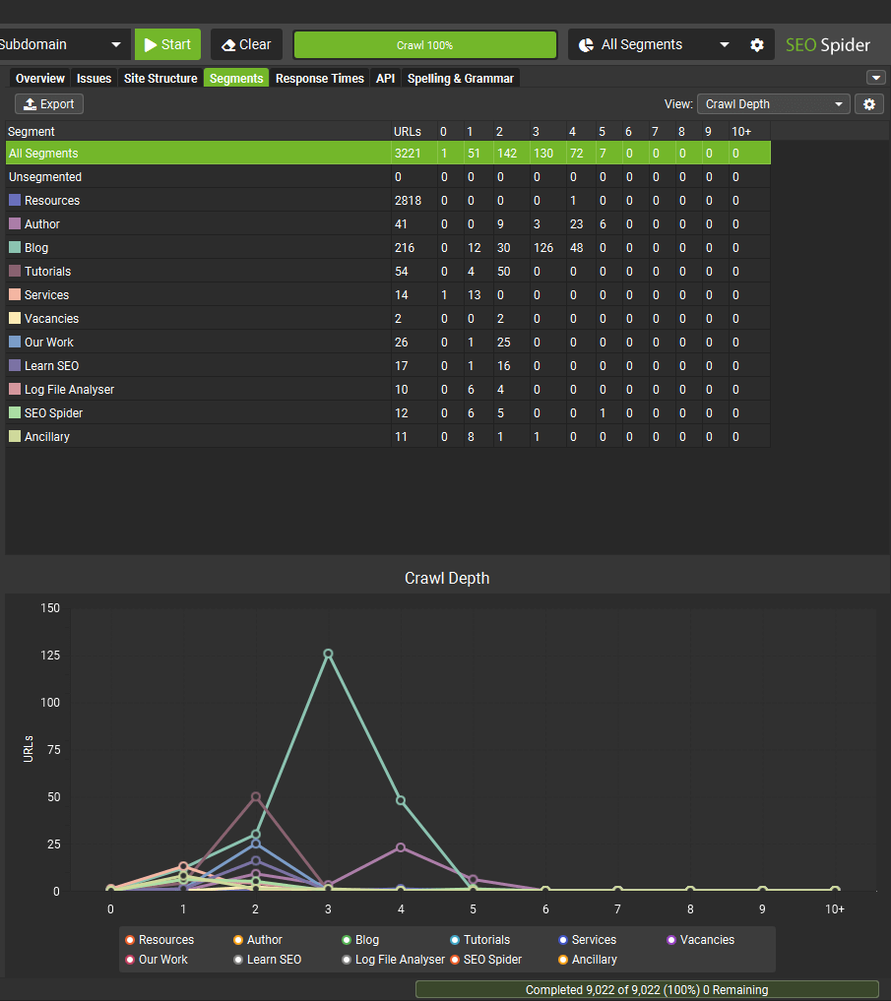This screenshot has width=891, height=1001.
Task: Toggle Blog series in chart legend
Action: coord(360,940)
